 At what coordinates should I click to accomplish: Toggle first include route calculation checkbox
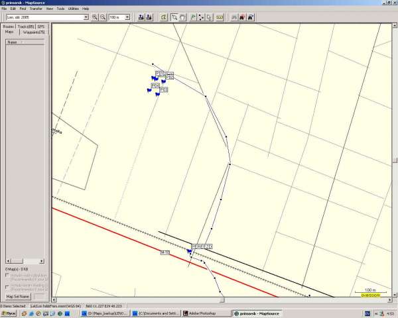tap(7, 276)
